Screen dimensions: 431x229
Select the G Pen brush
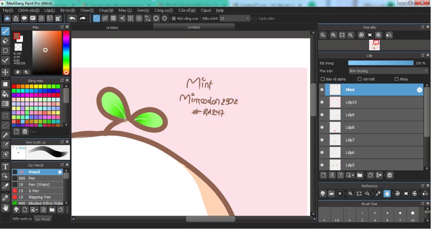coord(37,191)
